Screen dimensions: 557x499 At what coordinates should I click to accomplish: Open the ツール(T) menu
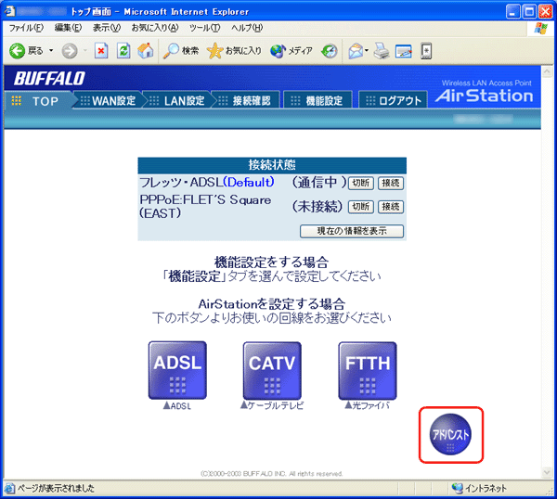click(x=204, y=28)
